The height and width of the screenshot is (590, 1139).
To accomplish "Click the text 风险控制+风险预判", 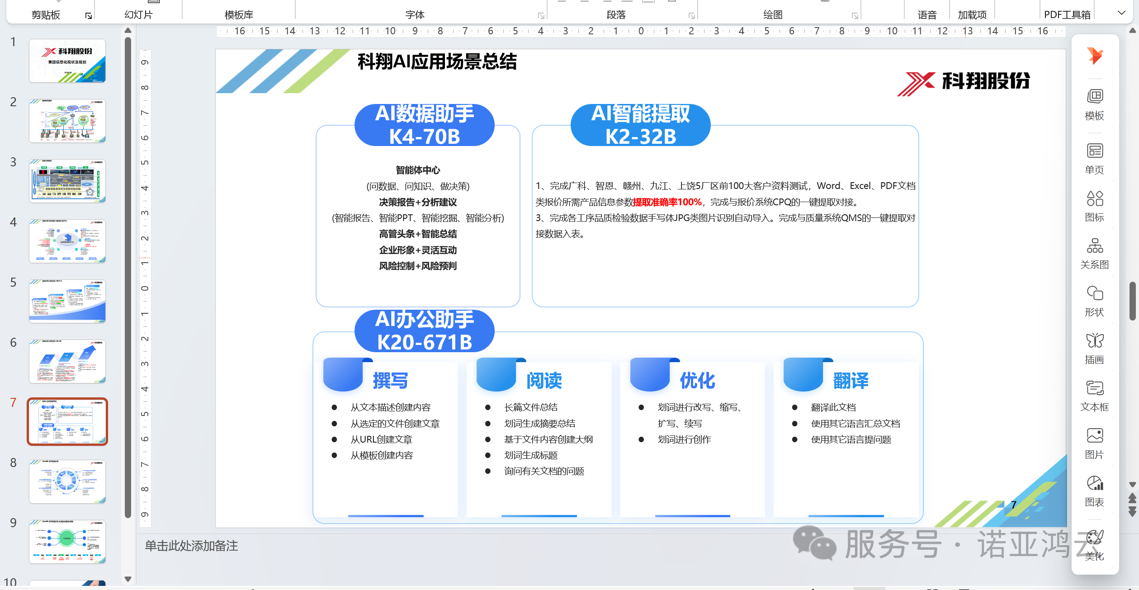I will 418,266.
